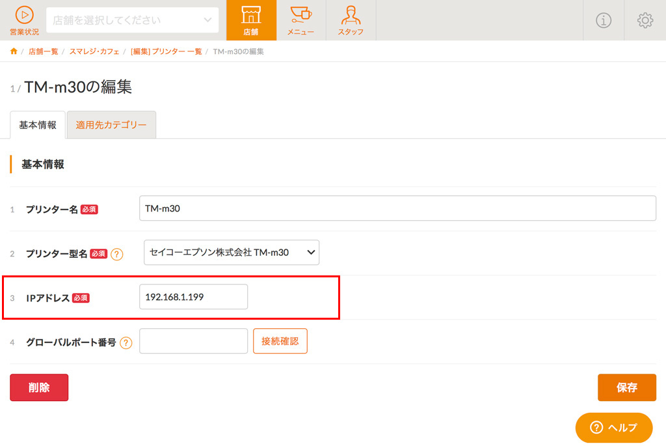Open the ヘルプ help button
666x446 pixels.
click(x=613, y=428)
